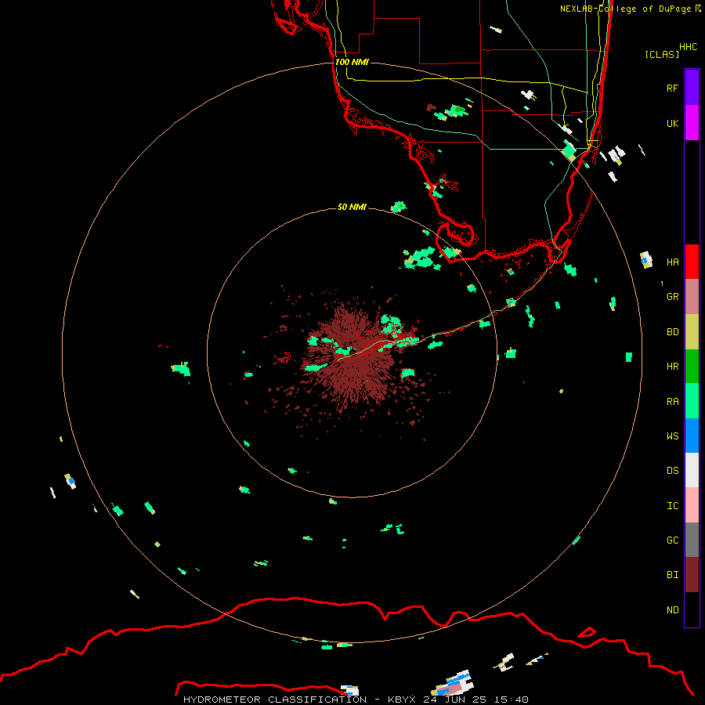Click the WS blue legend swatch
The image size is (705, 705).
pyautogui.click(x=692, y=436)
